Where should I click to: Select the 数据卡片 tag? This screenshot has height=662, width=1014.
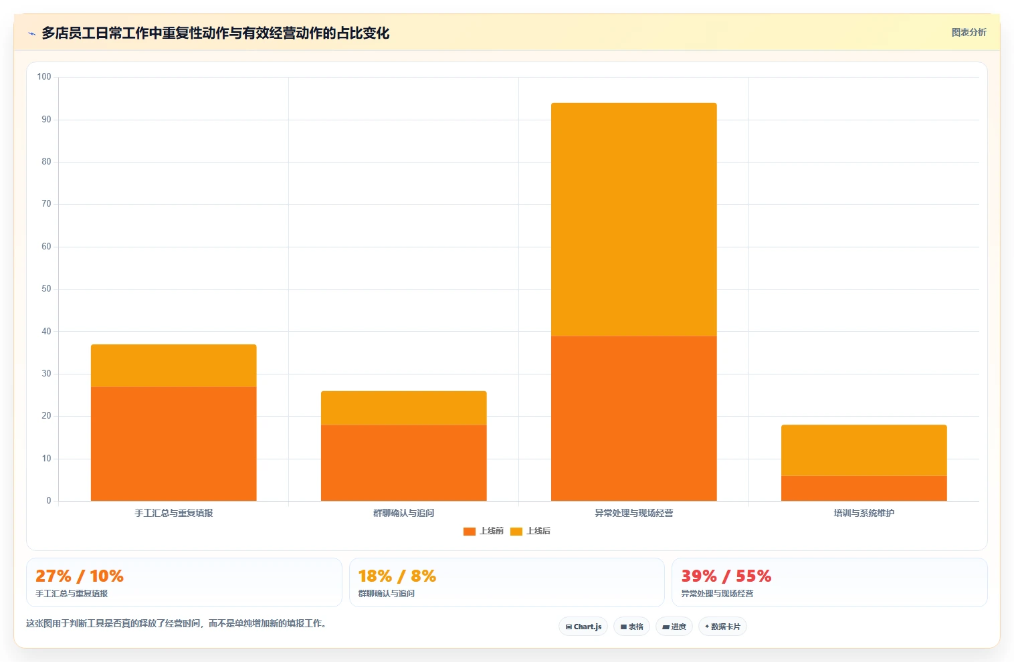(722, 627)
